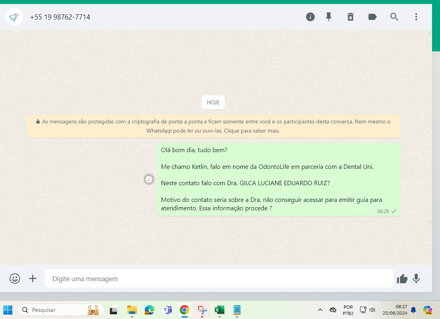Viewport: 440px width, 319px height.
Task: Open Task View on the taskbar
Action: [x=114, y=310]
